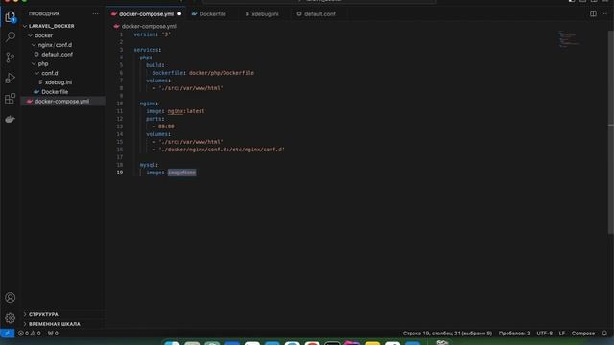The width and height of the screenshot is (614, 345).
Task: Click './docker/nginx/conf.d:/etc/nginx/conf.d' volume line
Action: pyautogui.click(x=222, y=149)
